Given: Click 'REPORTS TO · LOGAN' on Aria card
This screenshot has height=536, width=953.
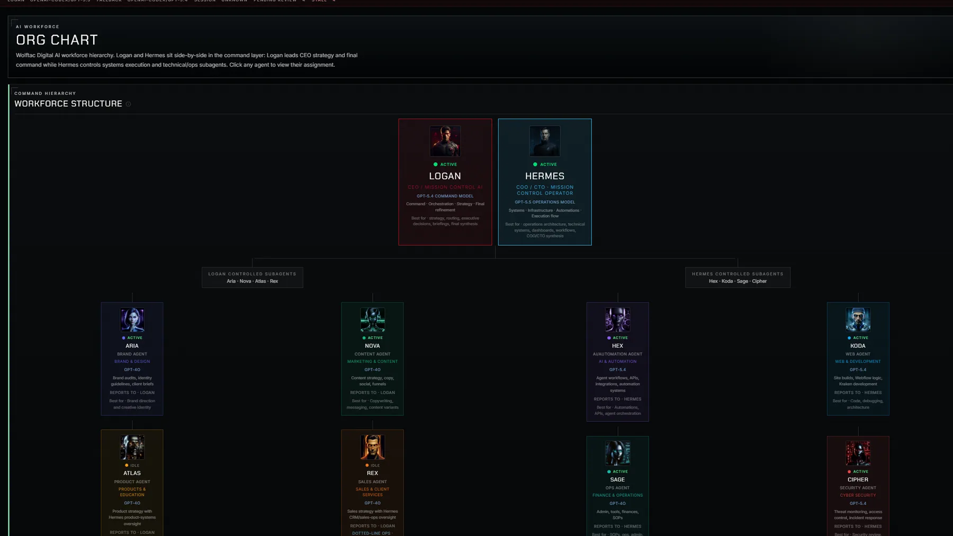Looking at the screenshot, I should (132, 393).
